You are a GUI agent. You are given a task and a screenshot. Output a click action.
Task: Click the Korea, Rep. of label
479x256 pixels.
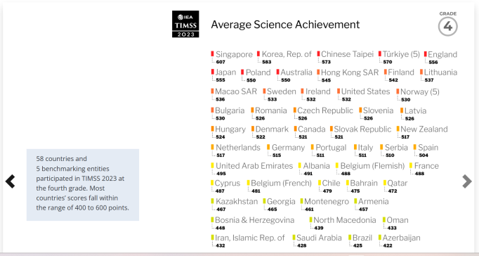[287, 54]
